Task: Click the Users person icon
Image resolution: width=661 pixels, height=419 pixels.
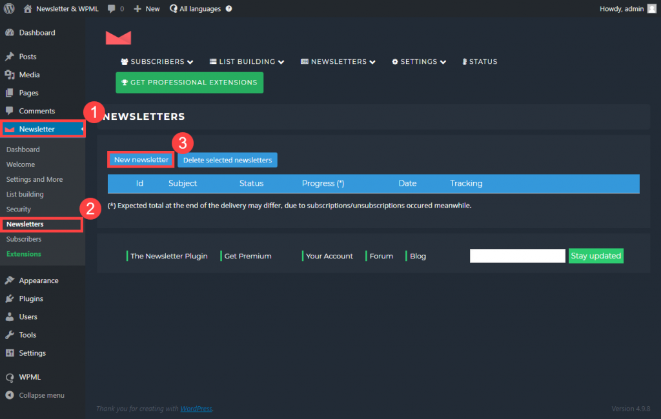Action: [10, 317]
